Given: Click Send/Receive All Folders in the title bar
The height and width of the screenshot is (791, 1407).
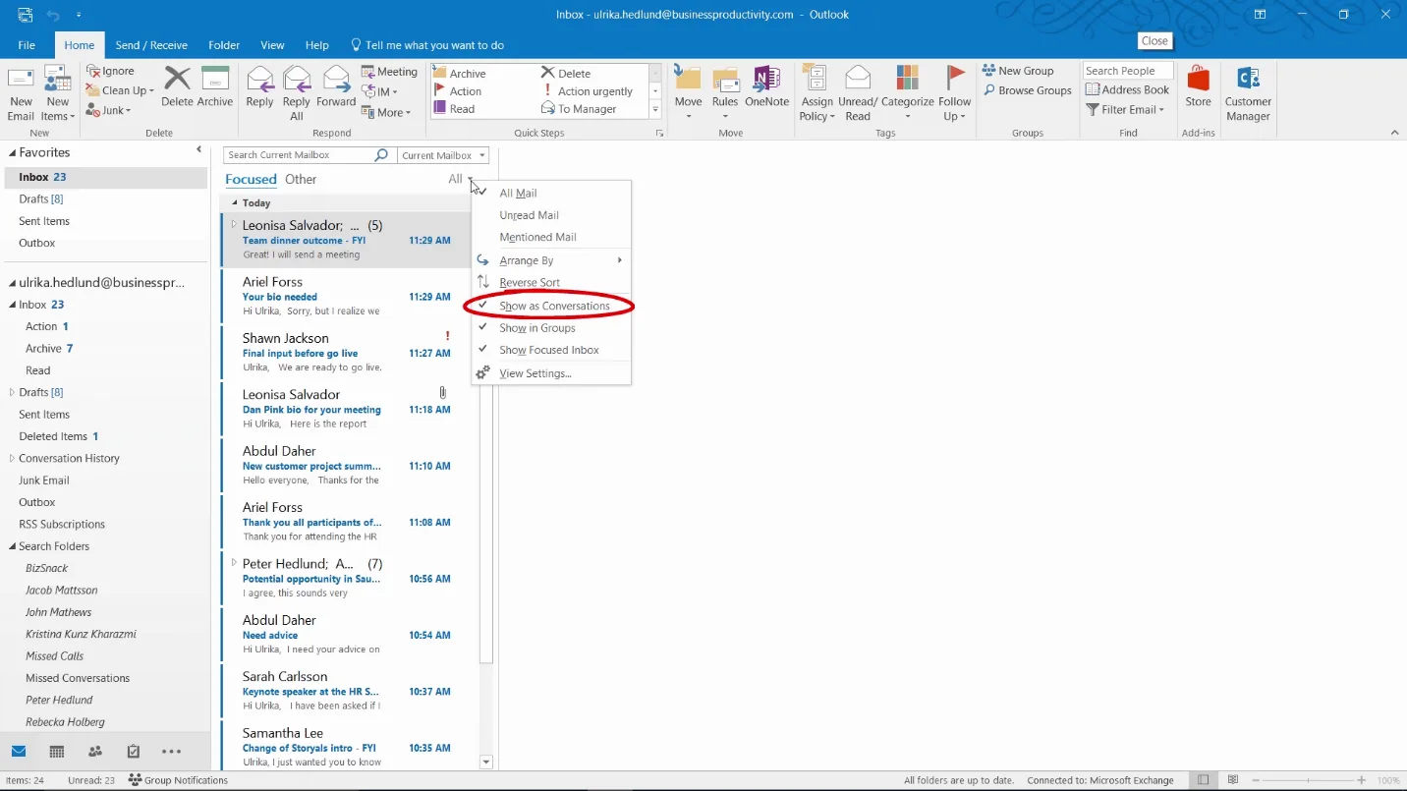Looking at the screenshot, I should pos(25,15).
